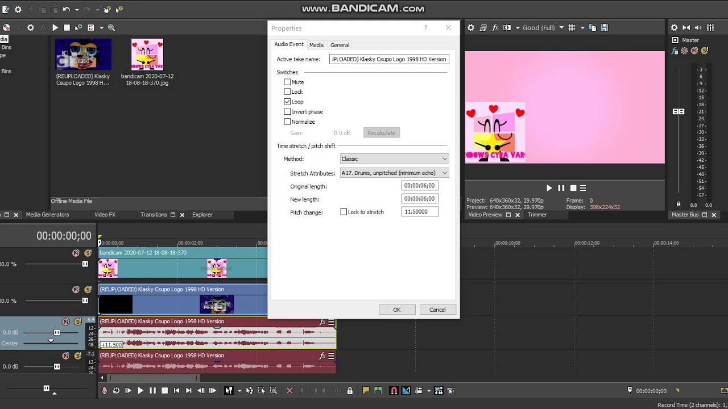
Task: Open the Method Classic dropdown
Action: pyautogui.click(x=394, y=158)
